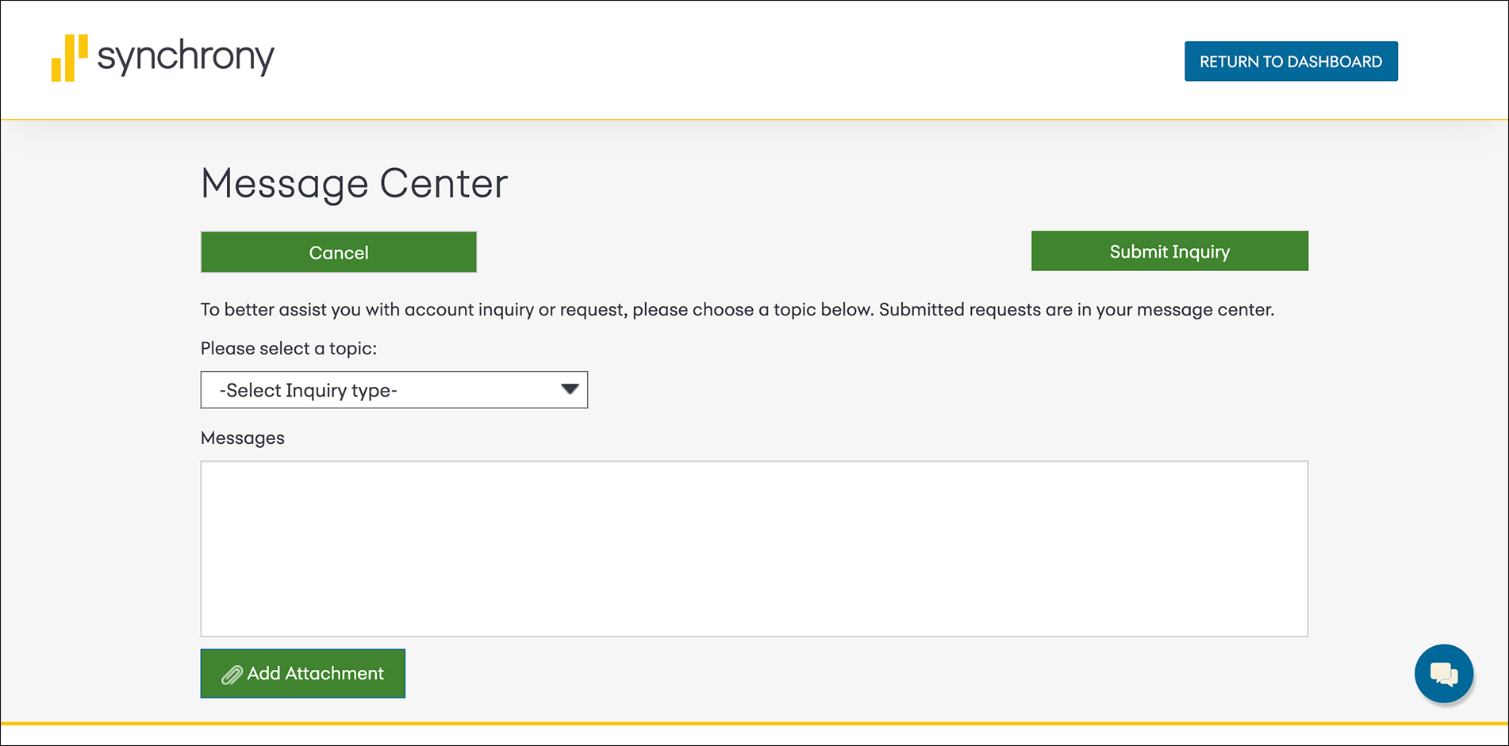
Task: Expand the inquiry type dropdown arrow
Action: point(569,389)
